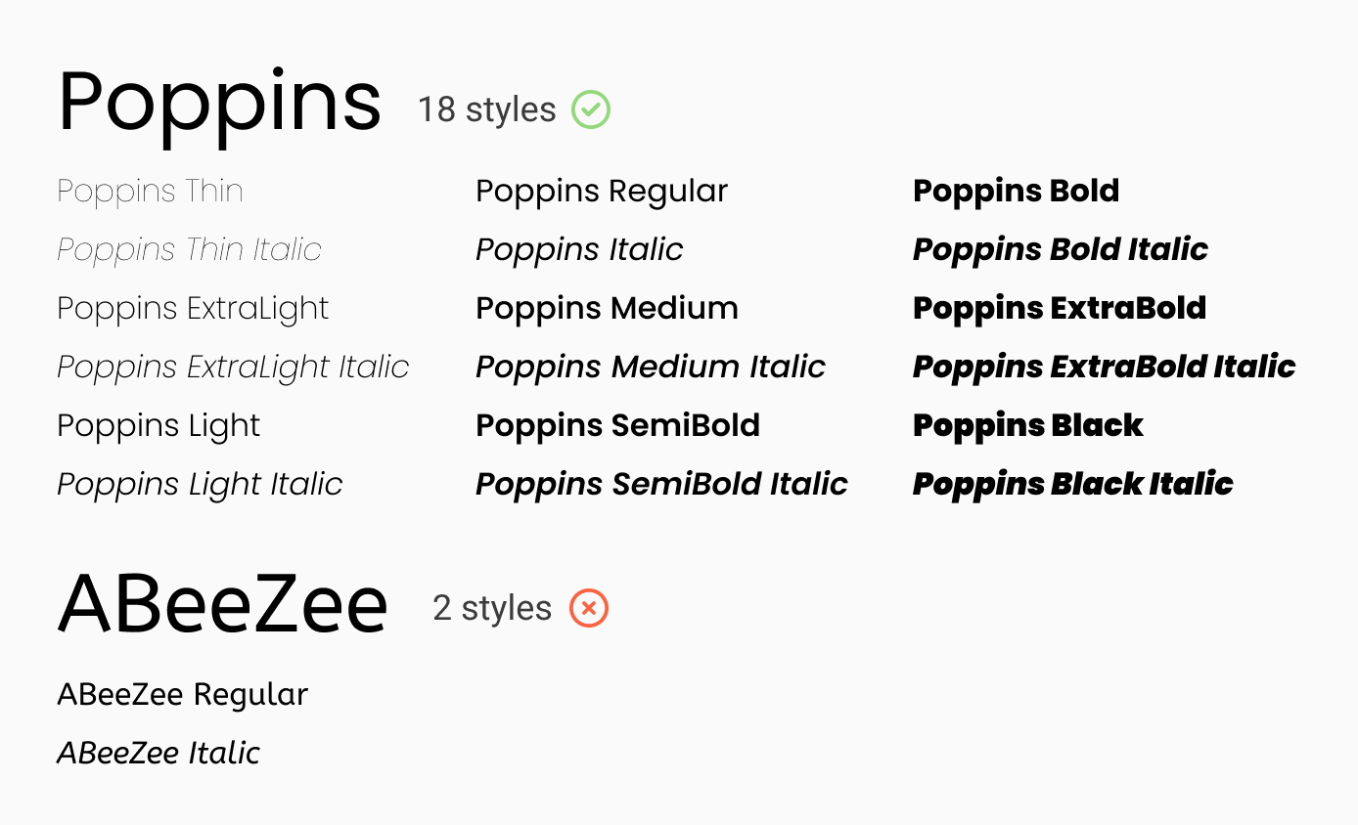Select Poppins Bold style
Screen dimensions: 1358x825
coord(1017,192)
